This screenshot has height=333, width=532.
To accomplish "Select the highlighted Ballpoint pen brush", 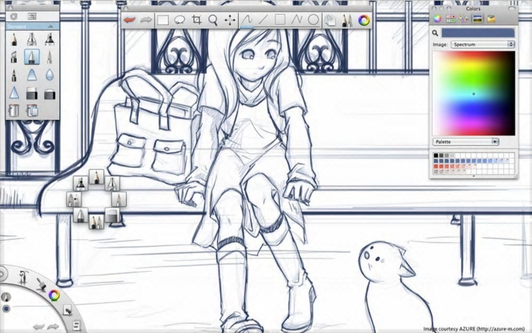I will [31, 57].
